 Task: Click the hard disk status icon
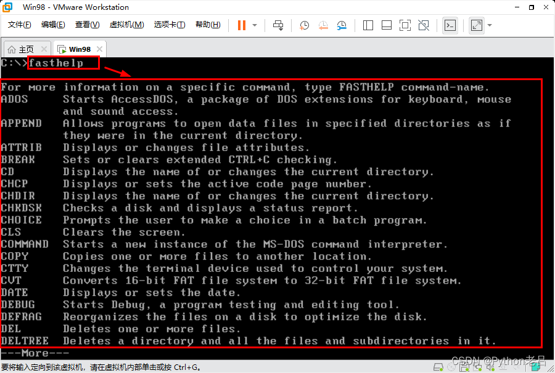point(438,367)
